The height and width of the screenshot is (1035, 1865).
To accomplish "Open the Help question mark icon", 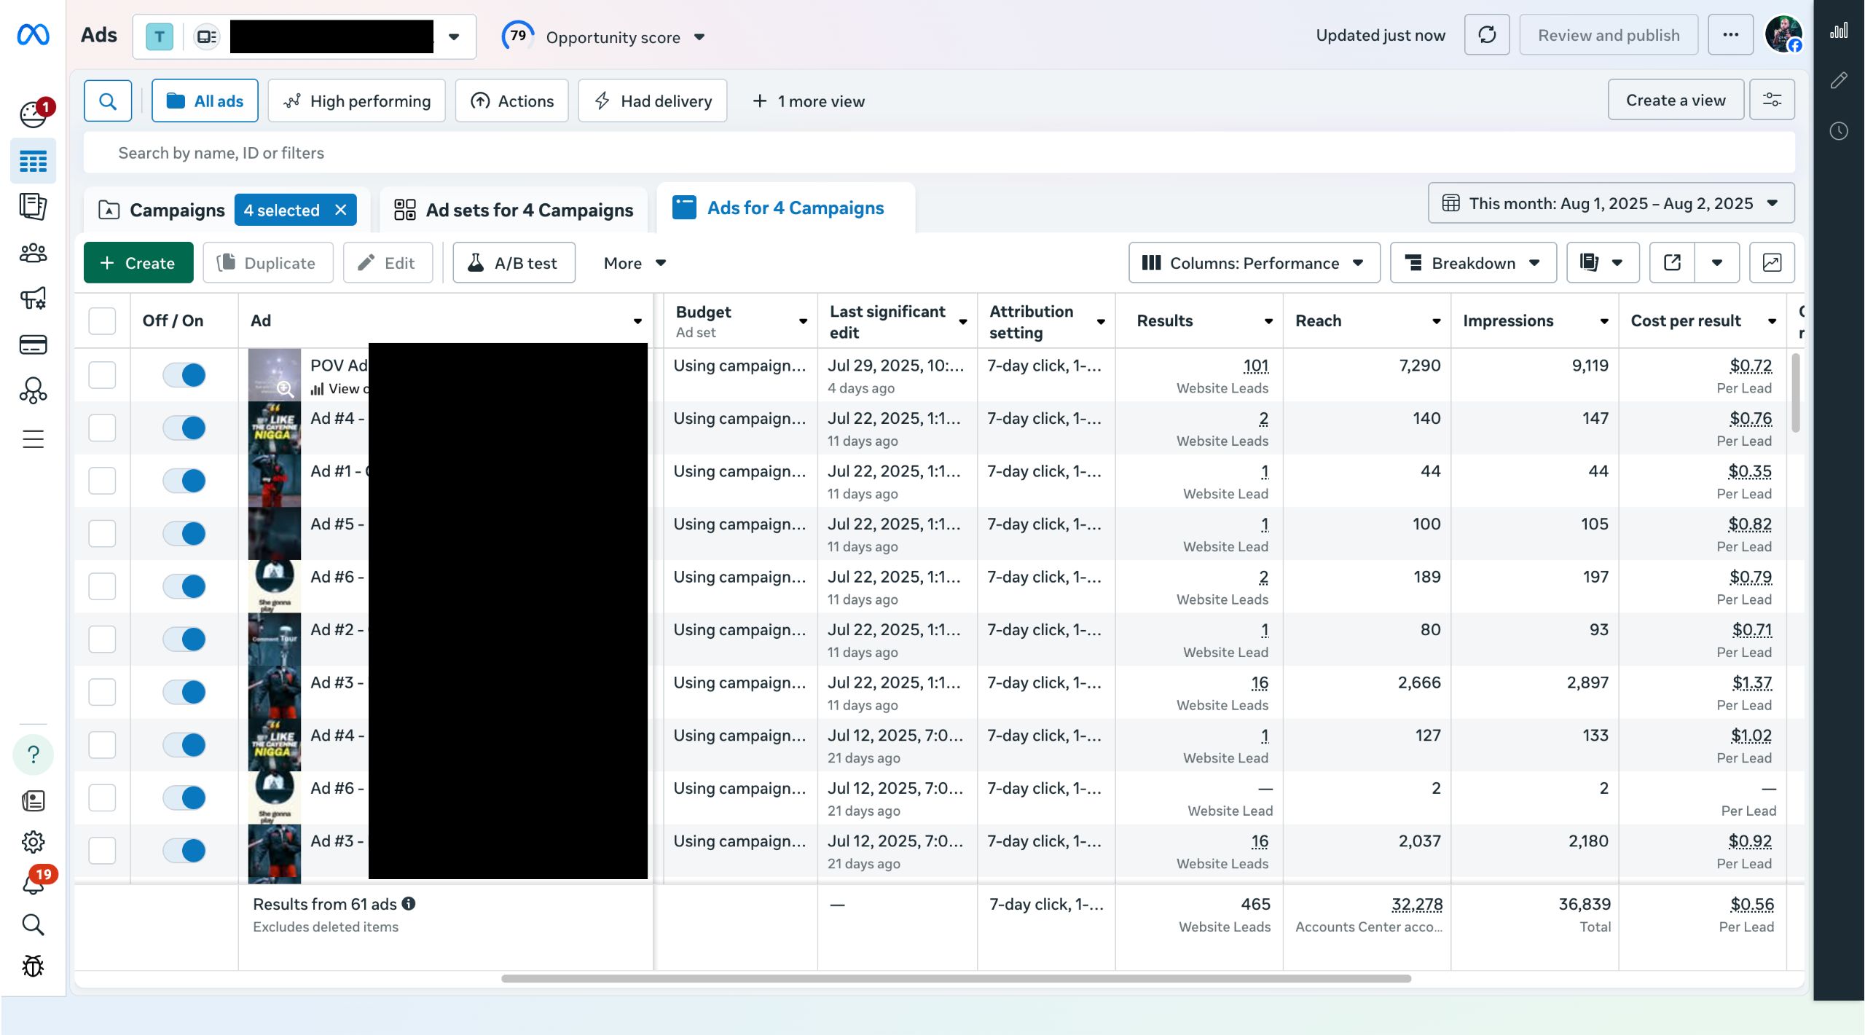I will 33,755.
